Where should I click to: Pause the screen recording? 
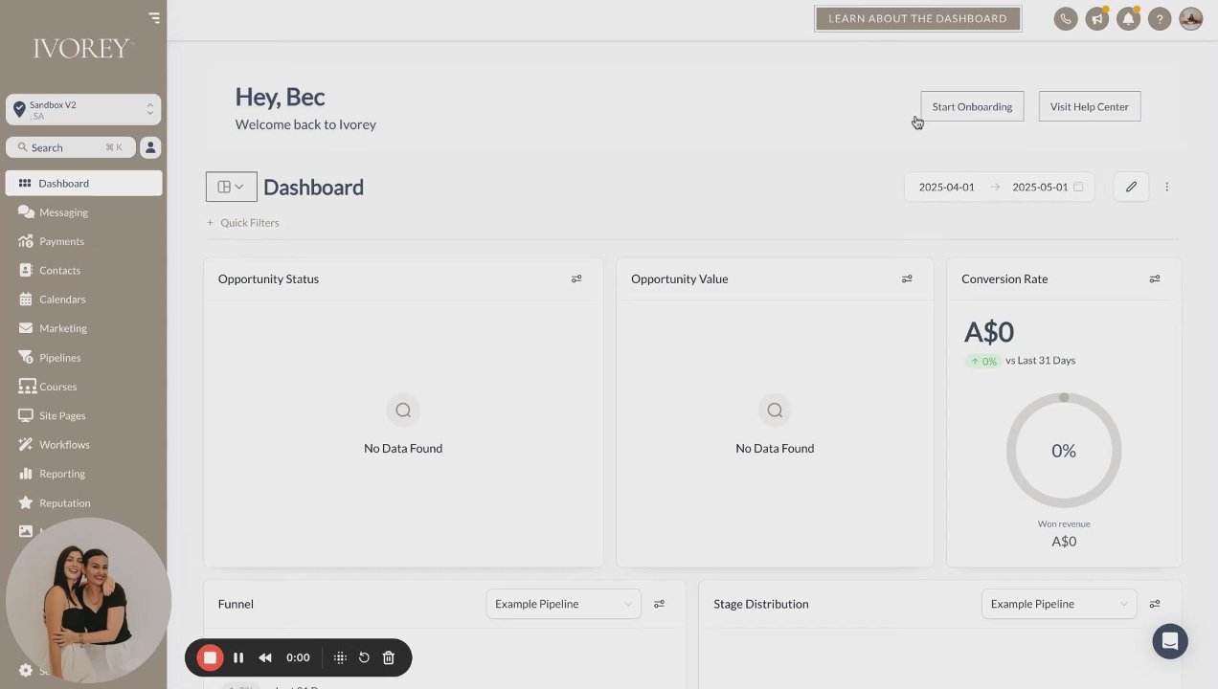coord(238,657)
